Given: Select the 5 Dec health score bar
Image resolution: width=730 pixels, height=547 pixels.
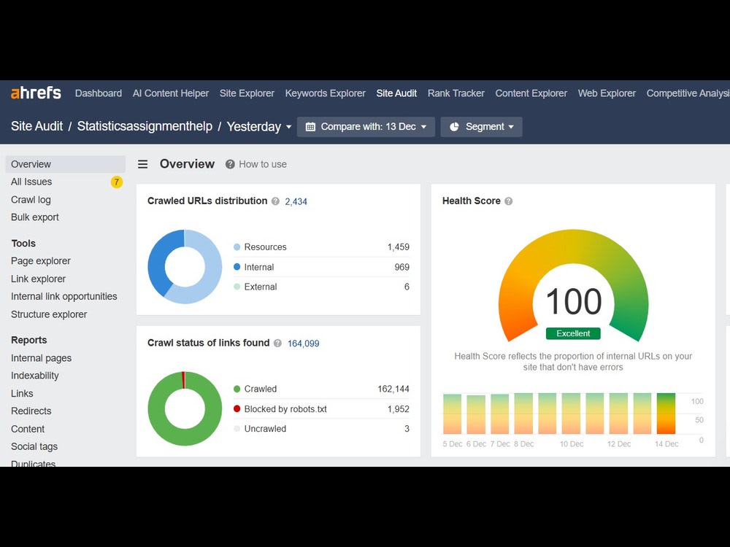Looking at the screenshot, I should [x=452, y=414].
